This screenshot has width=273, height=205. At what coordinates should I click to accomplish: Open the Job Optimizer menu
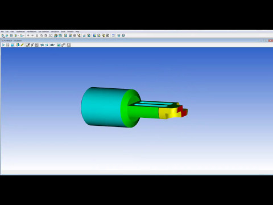point(44,31)
